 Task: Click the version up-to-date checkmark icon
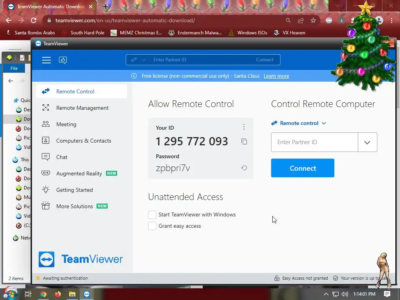tap(336, 278)
